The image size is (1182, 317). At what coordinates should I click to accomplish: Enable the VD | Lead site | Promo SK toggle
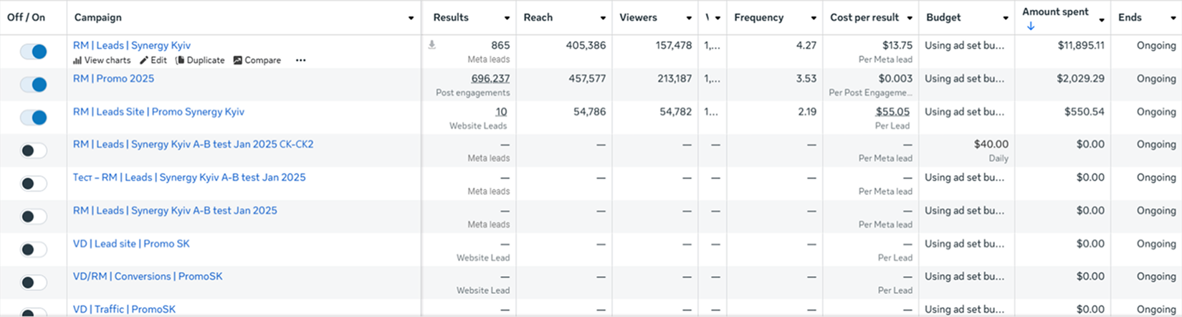click(33, 250)
